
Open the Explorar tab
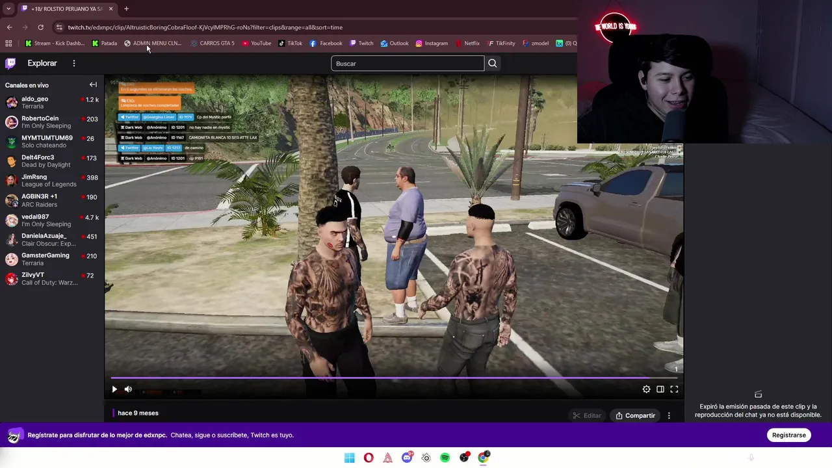42,63
